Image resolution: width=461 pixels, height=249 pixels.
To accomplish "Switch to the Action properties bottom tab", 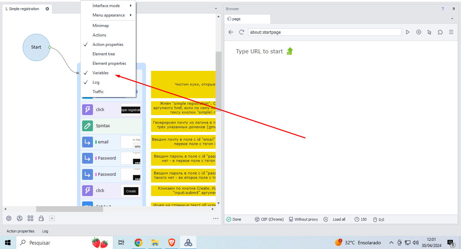I will click(20, 231).
